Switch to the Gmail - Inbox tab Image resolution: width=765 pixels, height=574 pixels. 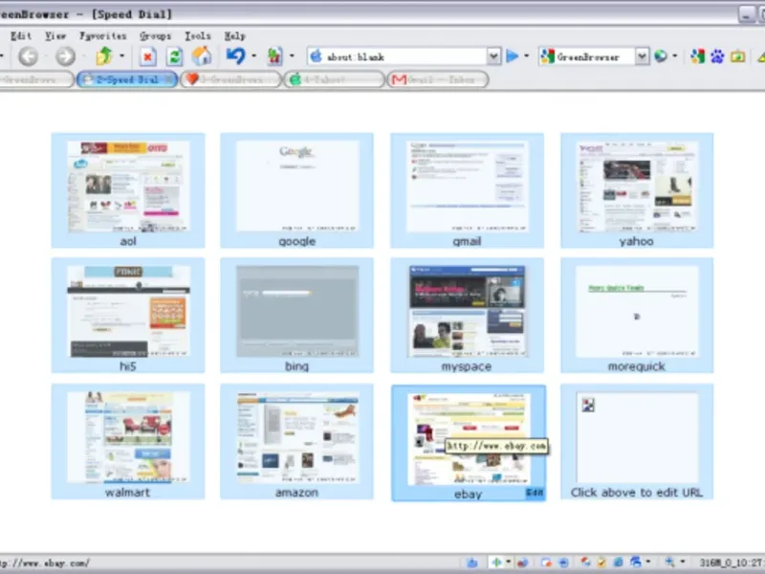[438, 79]
